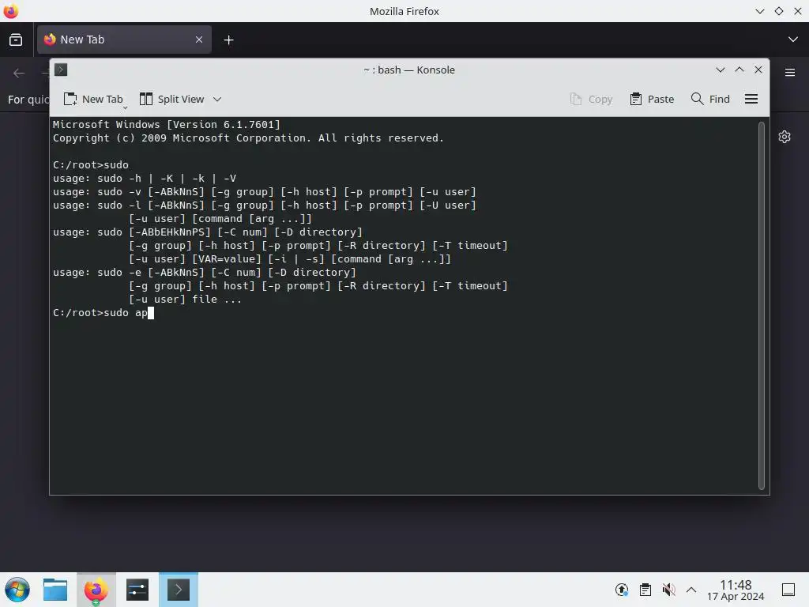
Task: Minimize the Firefox window
Action: point(760,11)
